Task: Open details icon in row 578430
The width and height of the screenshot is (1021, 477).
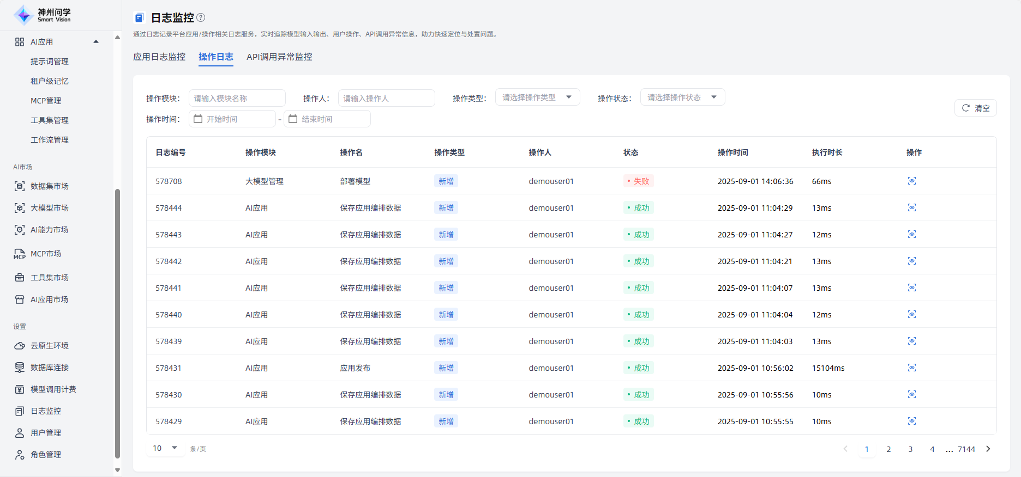Action: 911,394
